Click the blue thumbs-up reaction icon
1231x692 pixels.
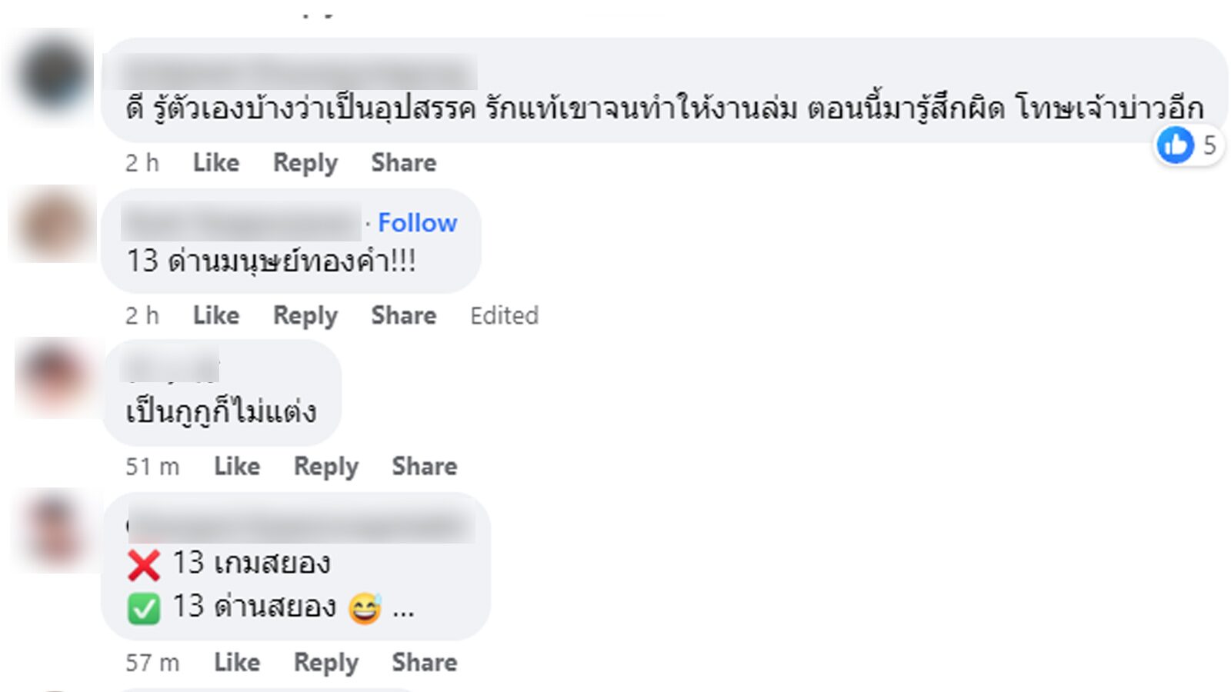coord(1176,145)
